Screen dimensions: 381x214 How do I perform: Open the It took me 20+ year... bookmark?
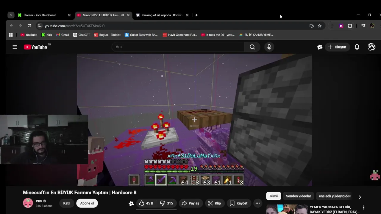(x=218, y=35)
